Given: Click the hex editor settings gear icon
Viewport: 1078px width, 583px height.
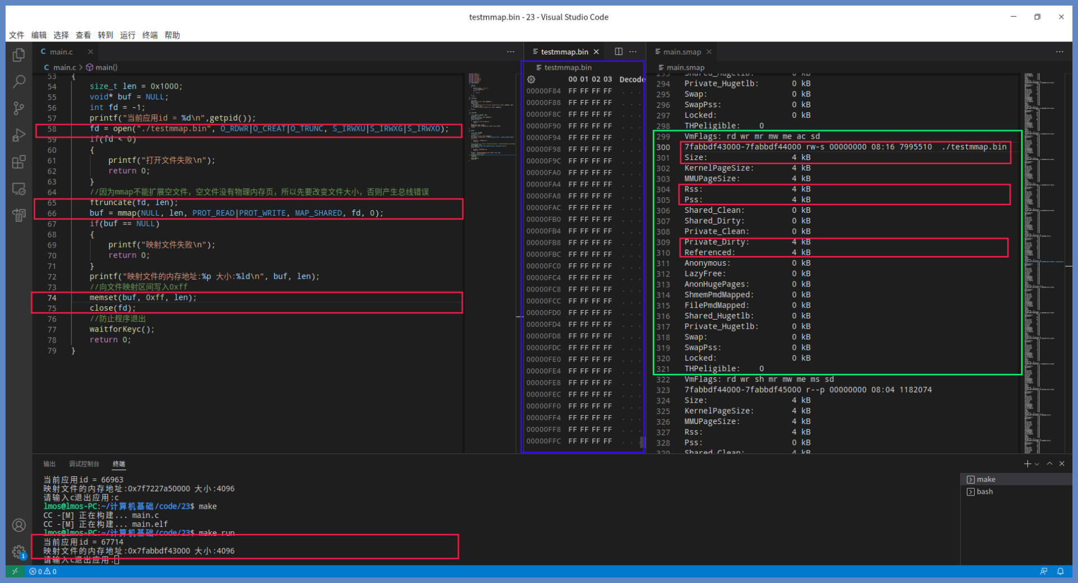Looking at the screenshot, I should tap(531, 80).
